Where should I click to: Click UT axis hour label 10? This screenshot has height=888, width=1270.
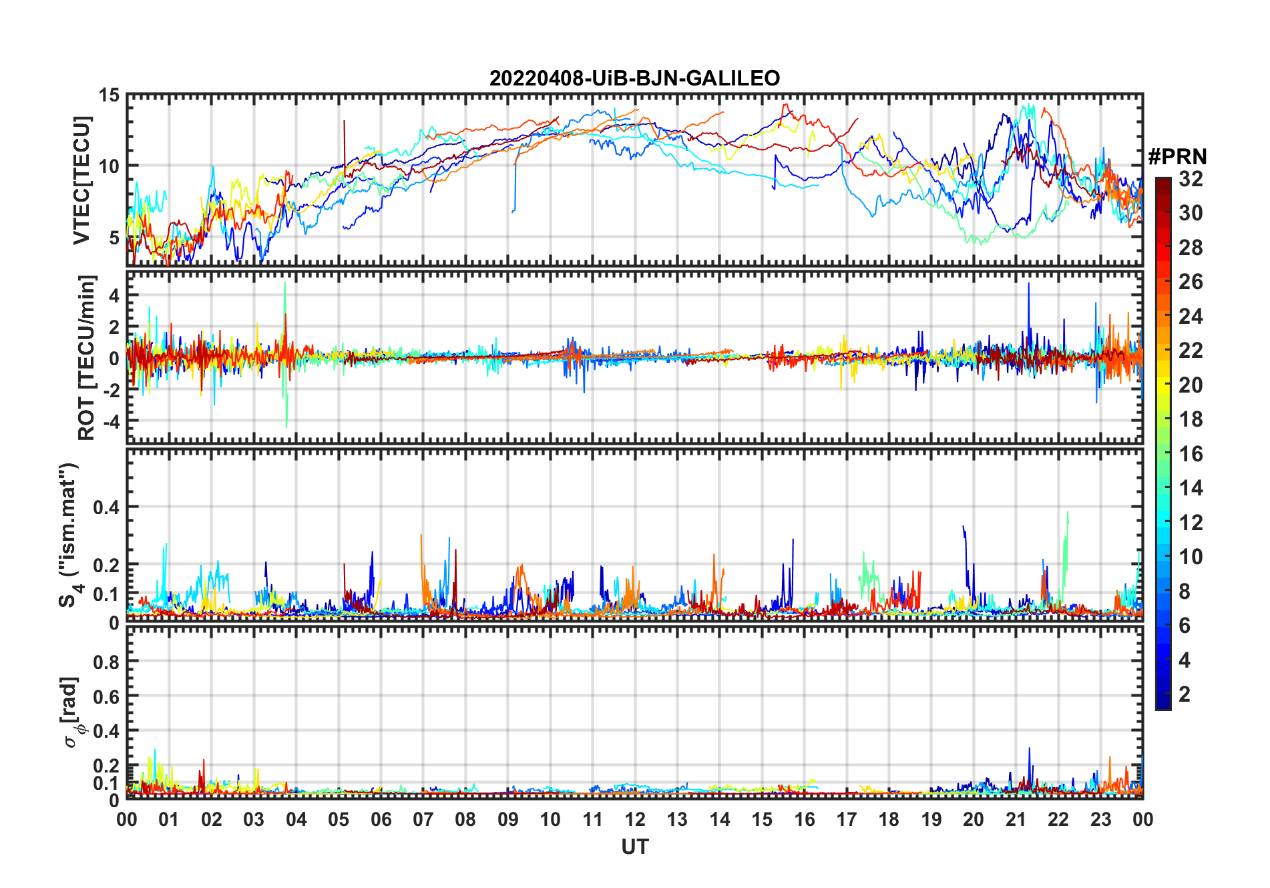550,819
